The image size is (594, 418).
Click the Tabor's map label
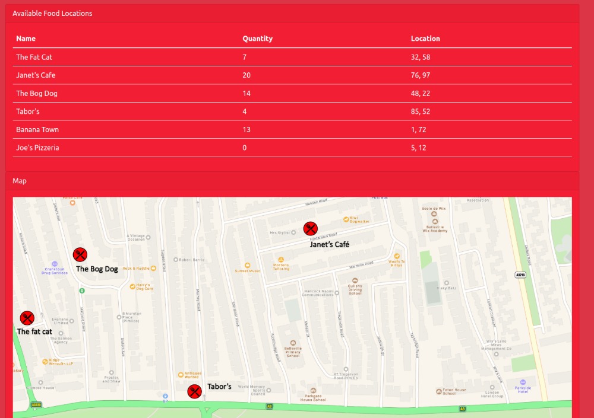click(219, 386)
